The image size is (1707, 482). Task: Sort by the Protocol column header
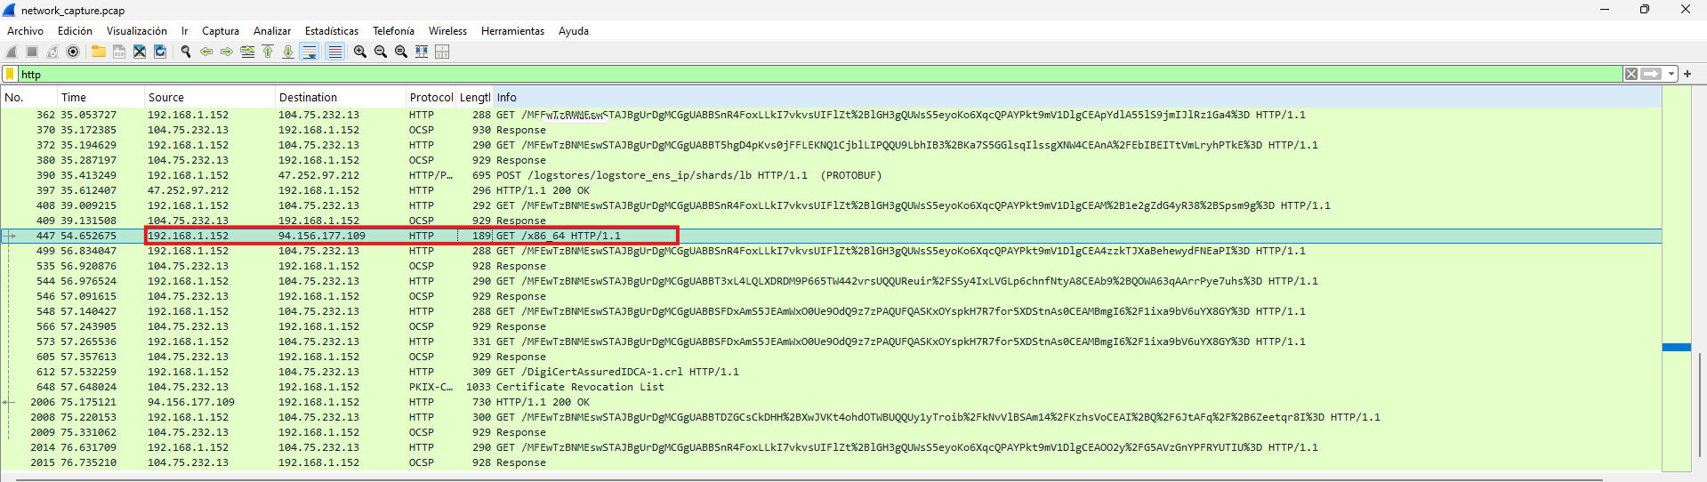[x=431, y=98]
